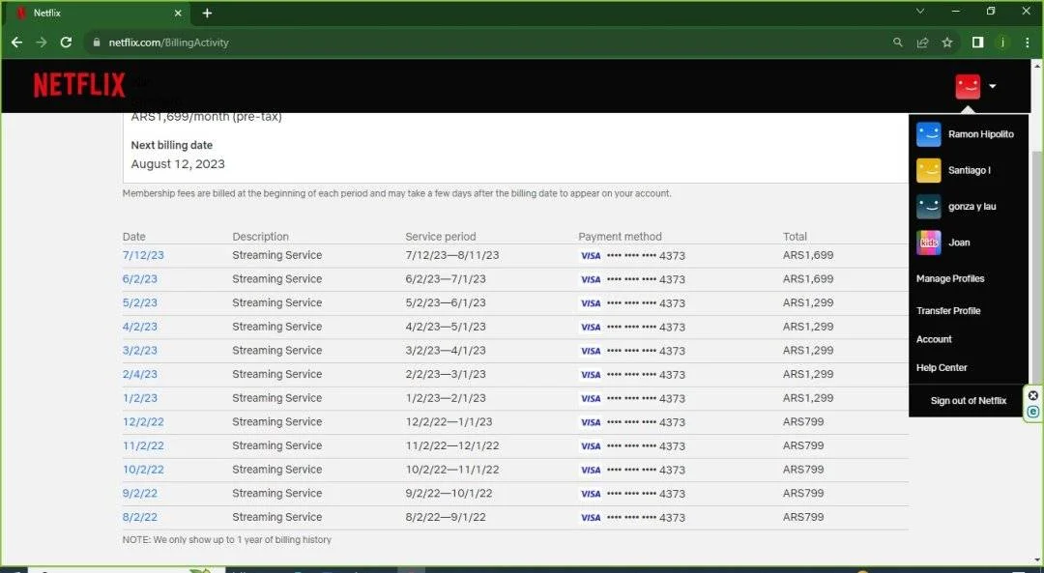The image size is (1044, 573).
Task: Click the search magnifier in the address bar
Action: point(897,42)
